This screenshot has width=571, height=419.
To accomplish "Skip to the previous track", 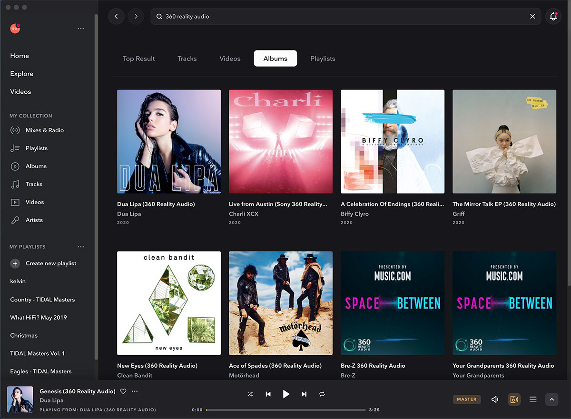I will [x=268, y=394].
